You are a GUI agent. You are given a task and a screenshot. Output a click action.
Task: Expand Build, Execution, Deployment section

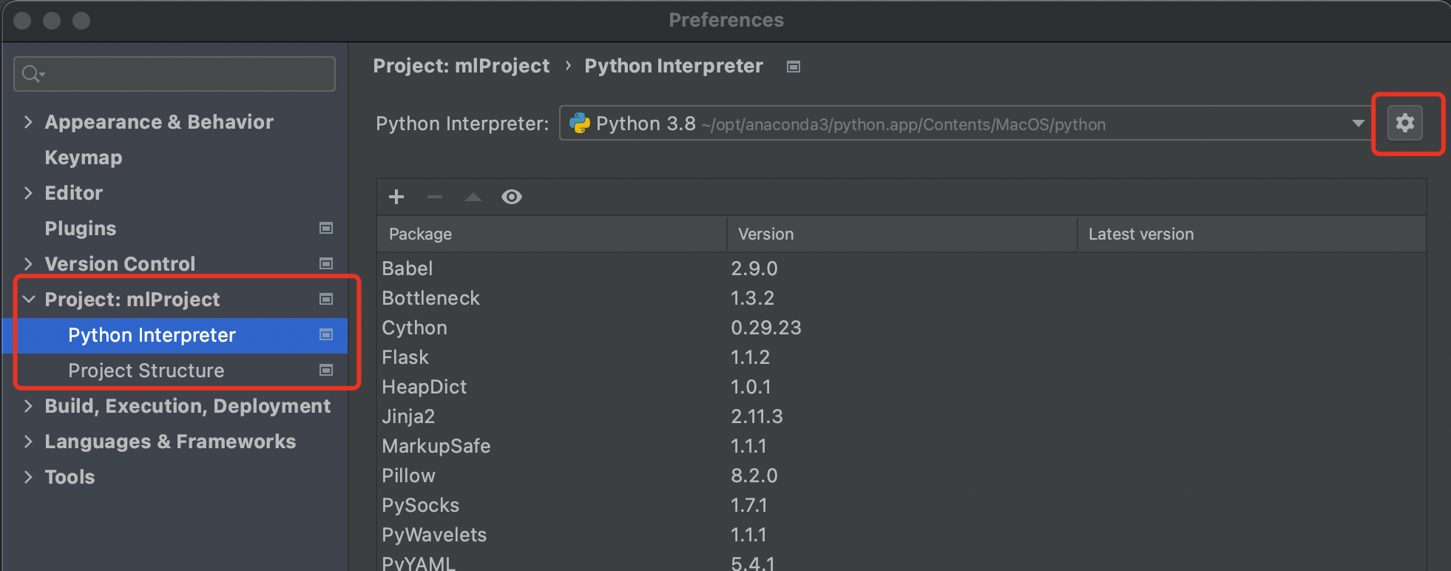click(28, 405)
